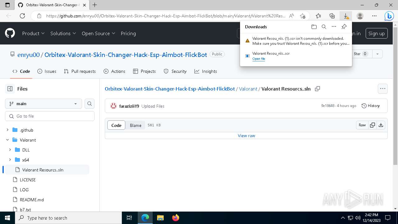Image resolution: width=398 pixels, height=224 pixels.
Task: Expand the DLL folder
Action: (x=10, y=150)
